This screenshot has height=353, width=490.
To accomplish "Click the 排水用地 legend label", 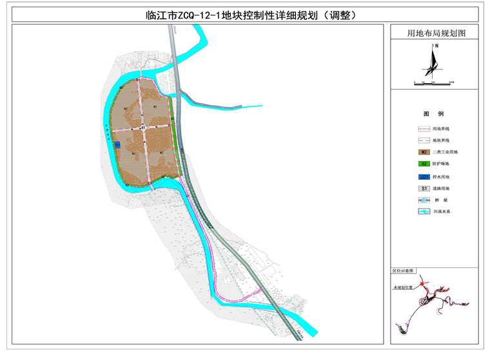I will [442, 176].
